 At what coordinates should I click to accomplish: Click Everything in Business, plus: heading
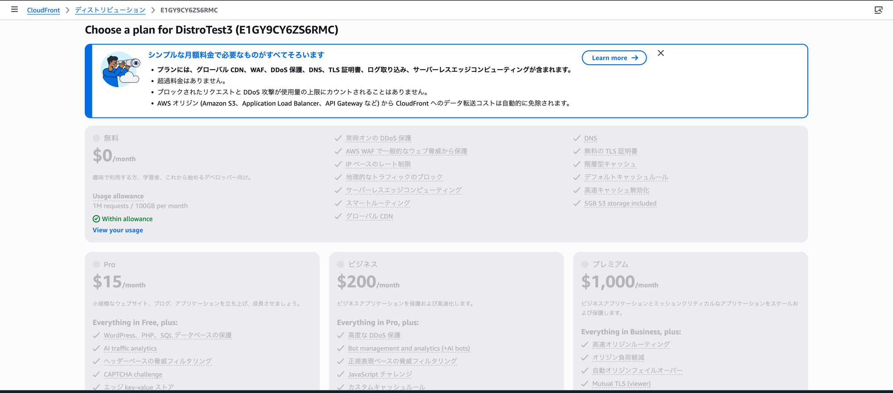pos(631,332)
